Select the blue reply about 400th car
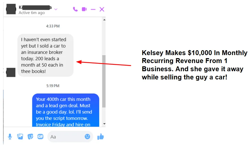 point(66,110)
